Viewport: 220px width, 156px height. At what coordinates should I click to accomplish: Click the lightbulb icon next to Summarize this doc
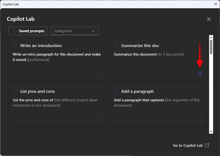pos(117,46)
